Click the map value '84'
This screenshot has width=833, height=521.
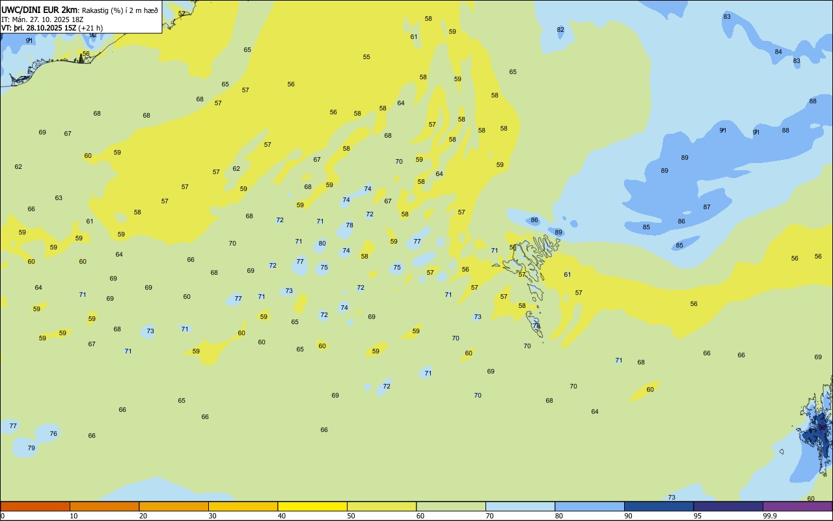click(x=778, y=52)
